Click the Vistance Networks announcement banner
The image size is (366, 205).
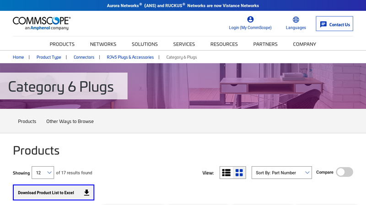pos(183,5)
